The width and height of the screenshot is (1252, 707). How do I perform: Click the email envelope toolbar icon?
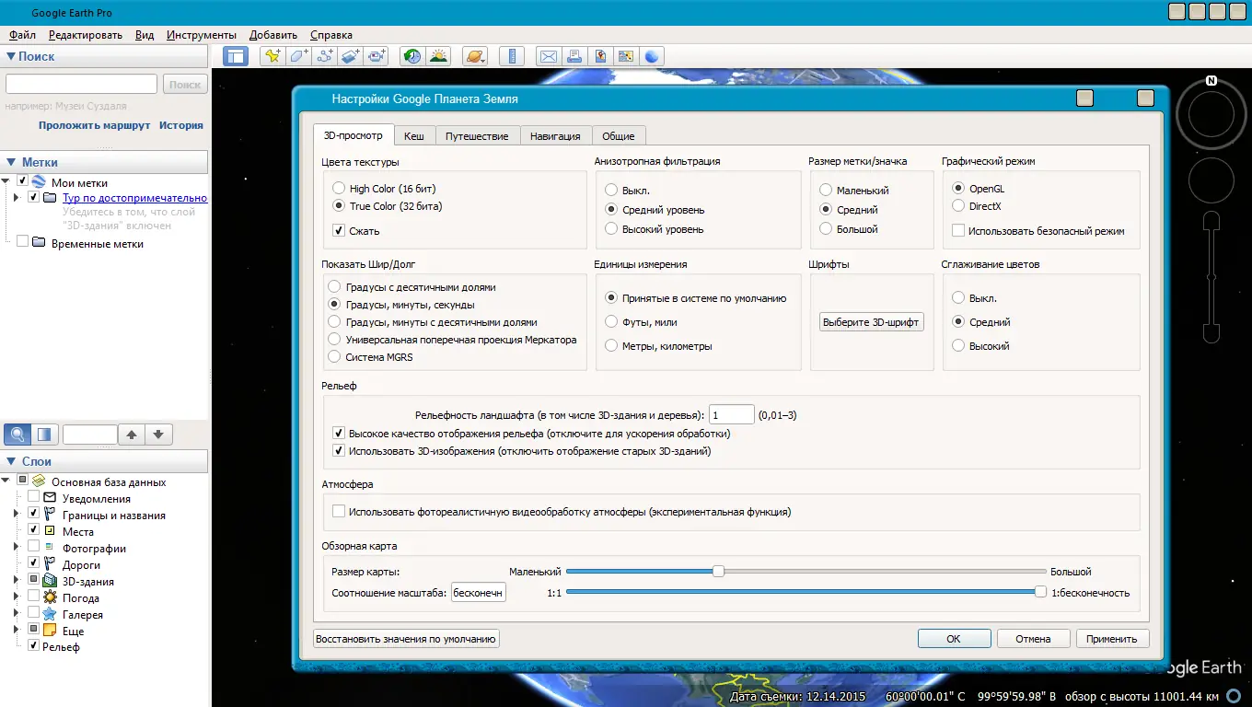click(x=549, y=56)
